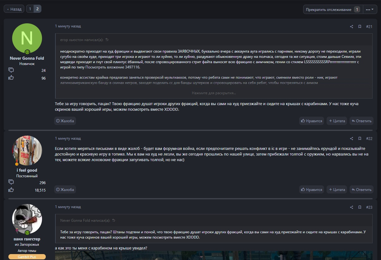381x260 pixels.
Task: Bookmark post #23
Action: coord(360,207)
